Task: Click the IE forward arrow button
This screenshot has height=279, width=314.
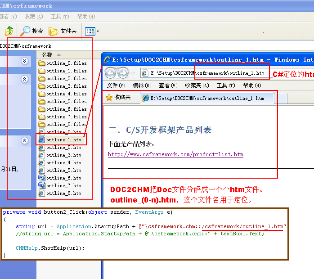Action: coord(123,73)
